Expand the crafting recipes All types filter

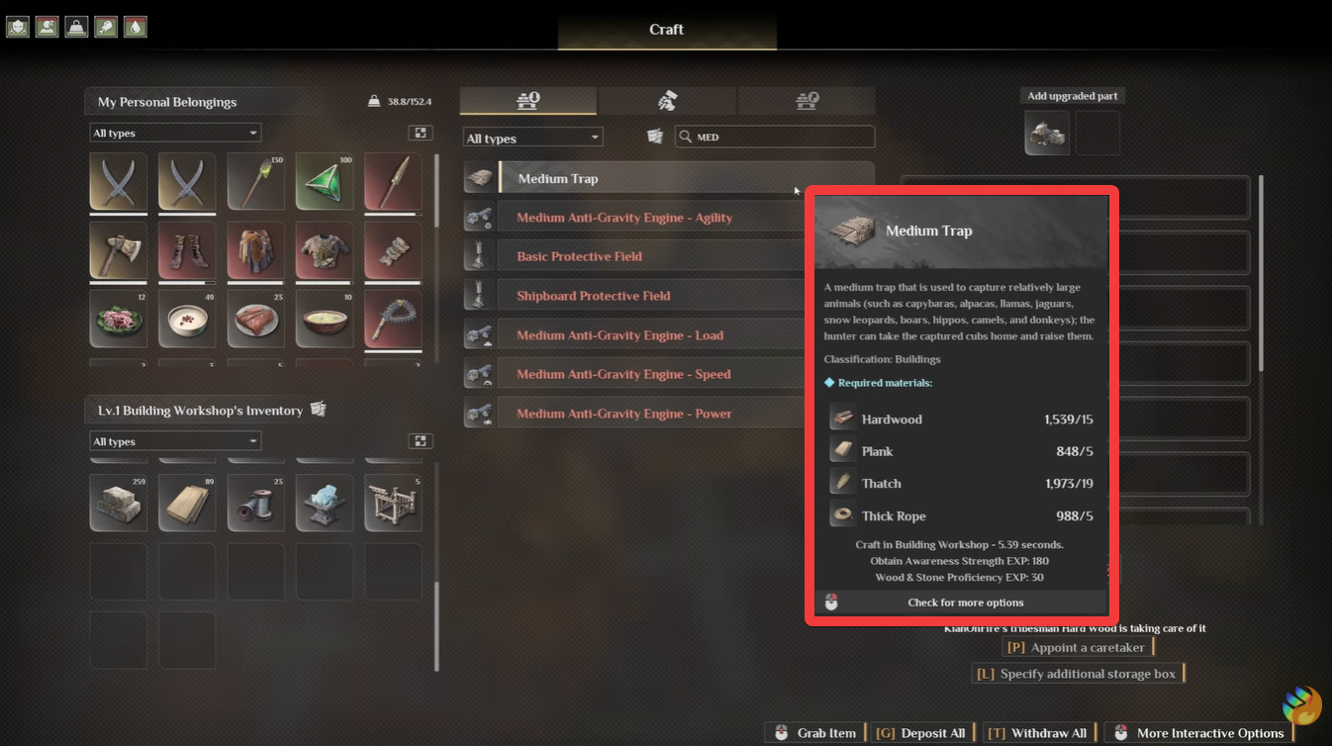(532, 138)
